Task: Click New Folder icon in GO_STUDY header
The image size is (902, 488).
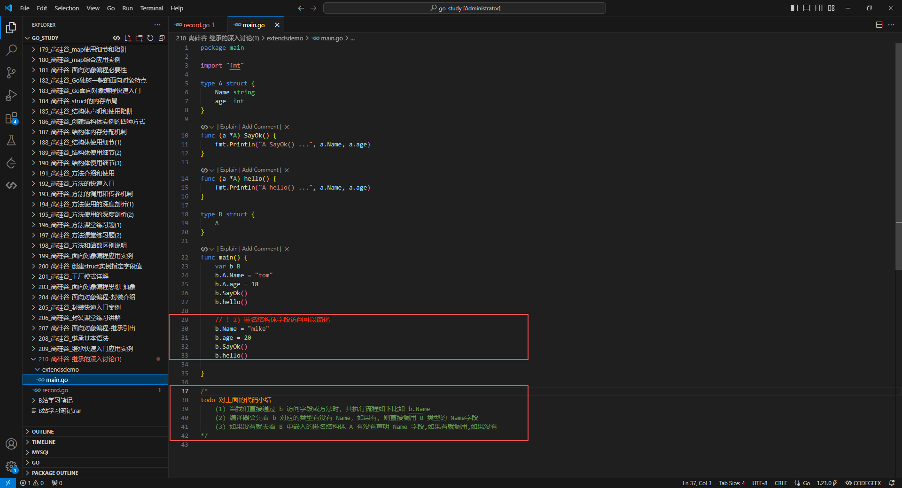Action: coord(139,38)
